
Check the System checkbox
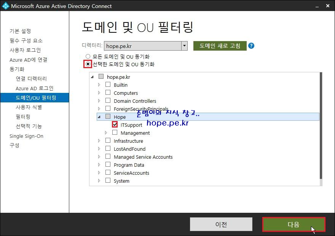(108, 180)
